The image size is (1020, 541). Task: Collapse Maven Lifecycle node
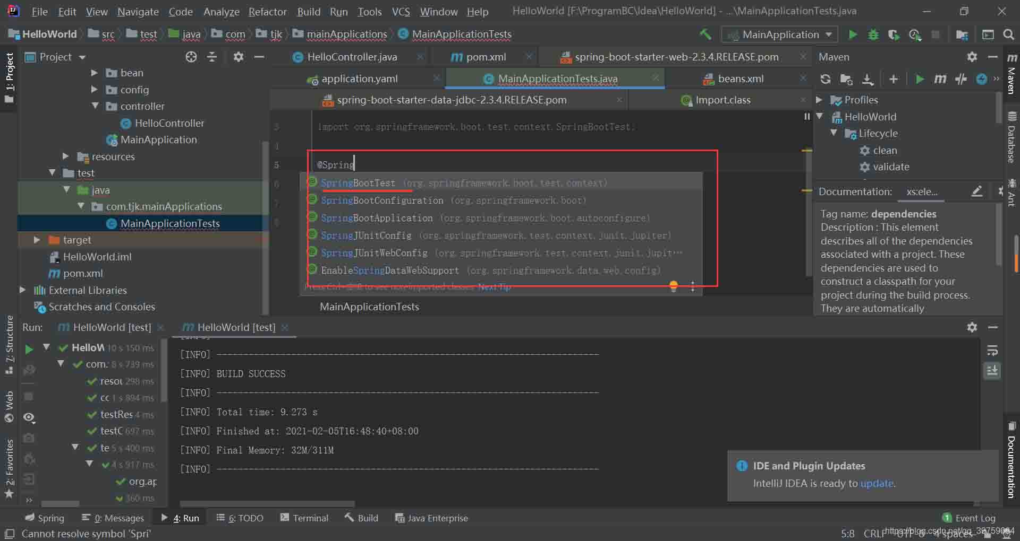[x=834, y=133]
